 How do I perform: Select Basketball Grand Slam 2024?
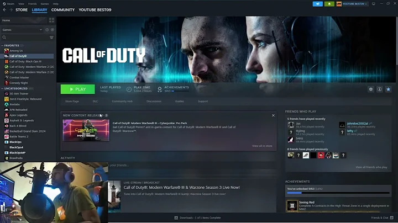coord(28,131)
